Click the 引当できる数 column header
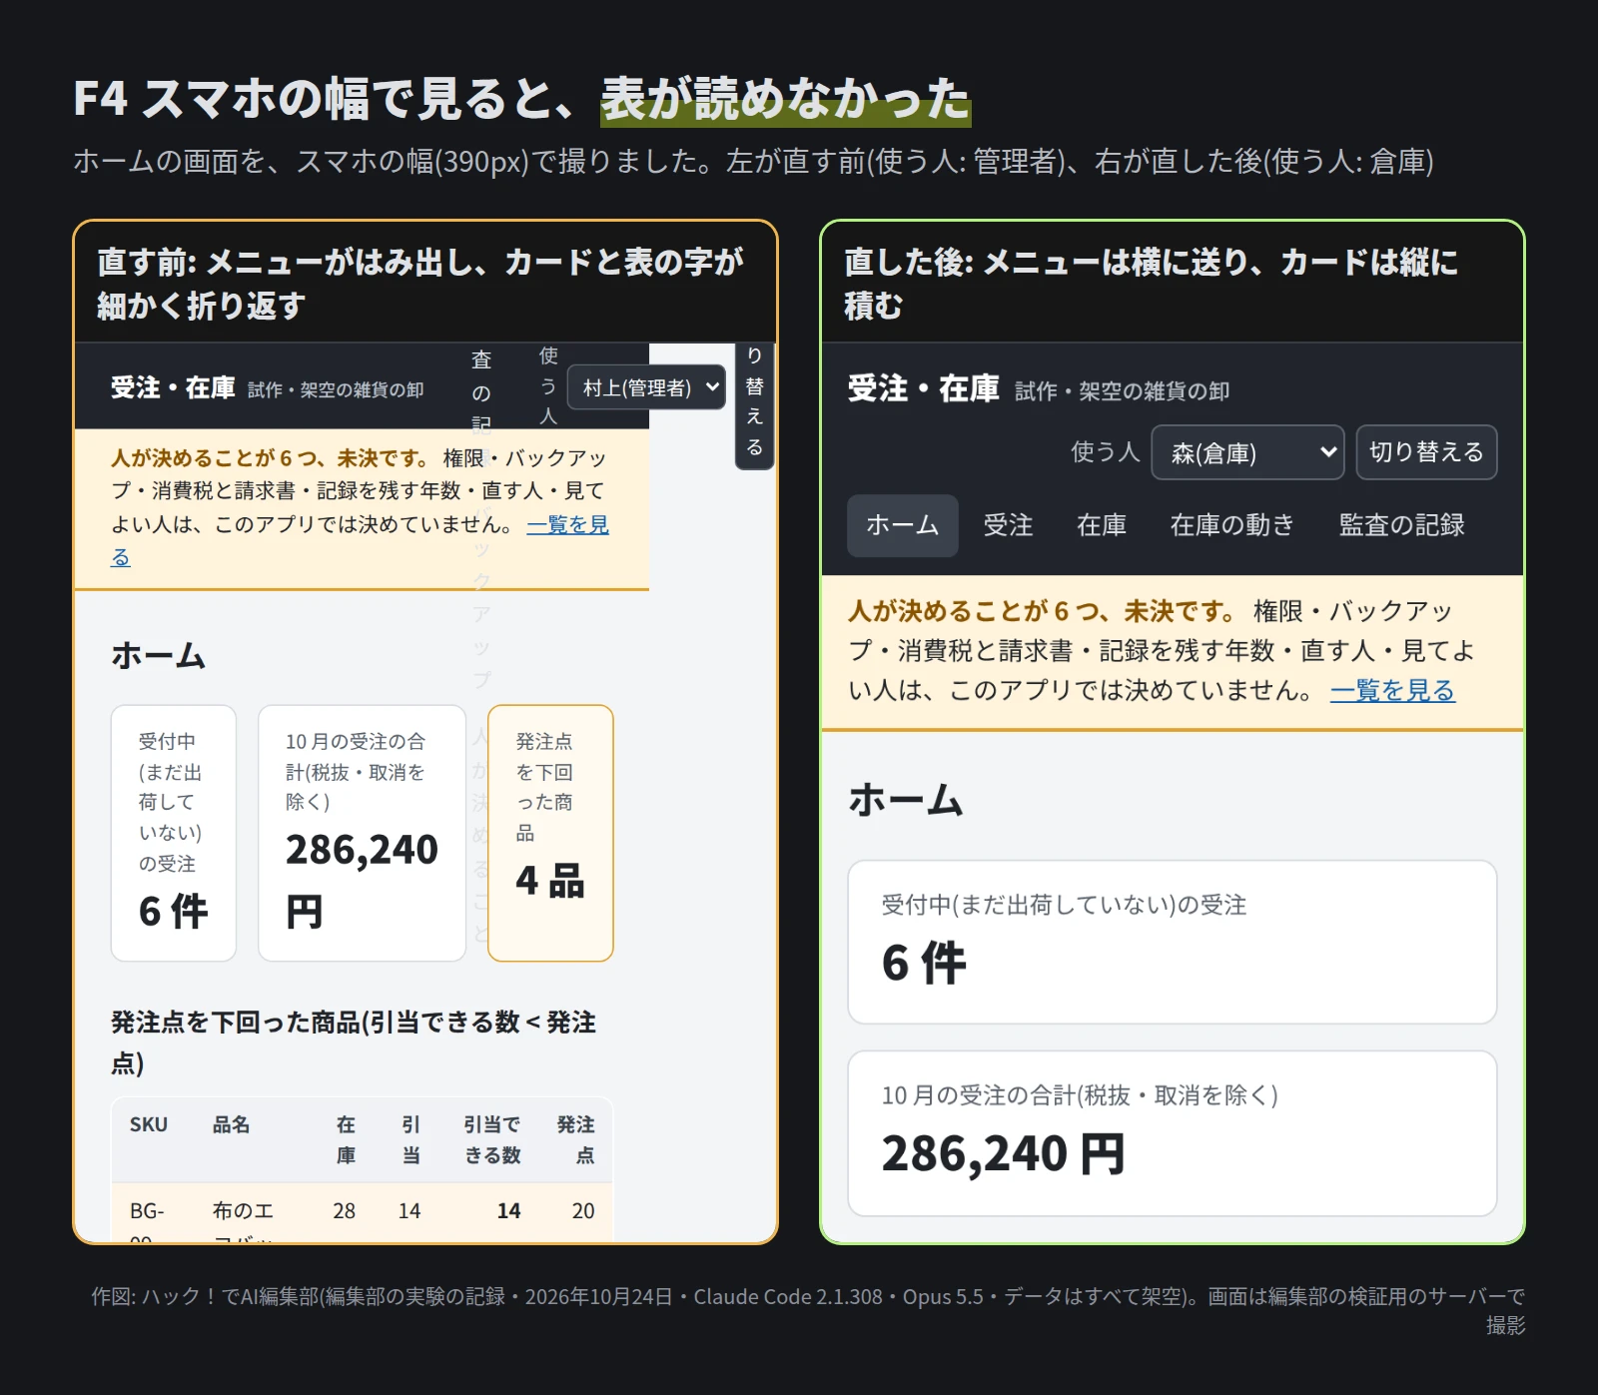Viewport: 1598px width, 1395px height. point(492,1139)
